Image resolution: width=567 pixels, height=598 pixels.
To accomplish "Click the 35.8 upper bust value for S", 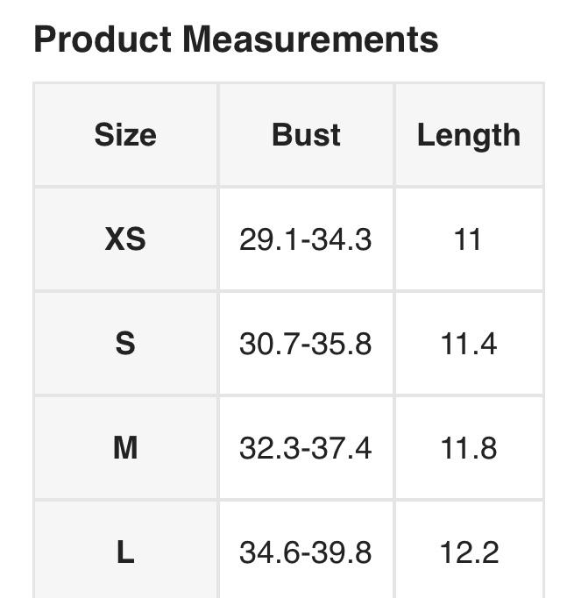I will pos(343,344).
